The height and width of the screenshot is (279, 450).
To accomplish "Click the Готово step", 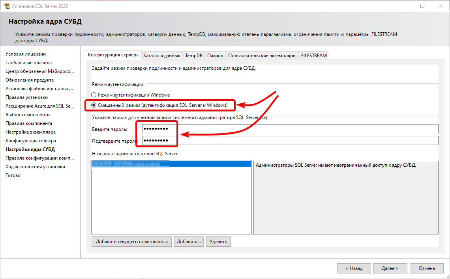I will click(x=13, y=175).
